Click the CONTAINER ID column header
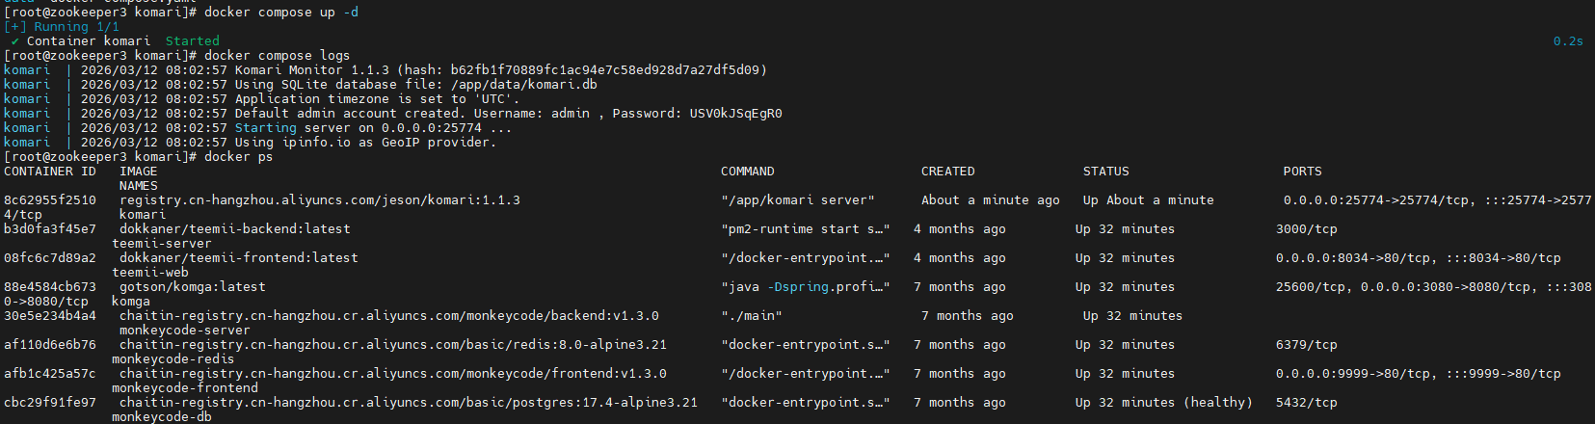Image resolution: width=1595 pixels, height=424 pixels. pos(50,172)
